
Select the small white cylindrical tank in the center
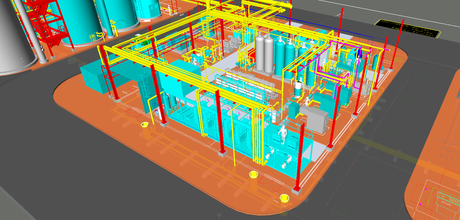[298, 90]
